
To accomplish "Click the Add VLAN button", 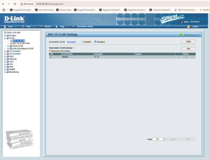I will (x=188, y=49).
